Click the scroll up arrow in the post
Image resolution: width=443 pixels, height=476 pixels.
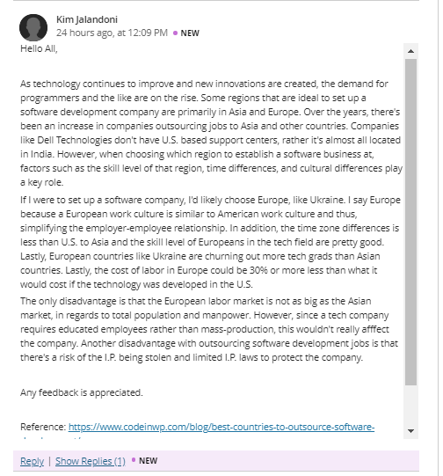coord(410,51)
